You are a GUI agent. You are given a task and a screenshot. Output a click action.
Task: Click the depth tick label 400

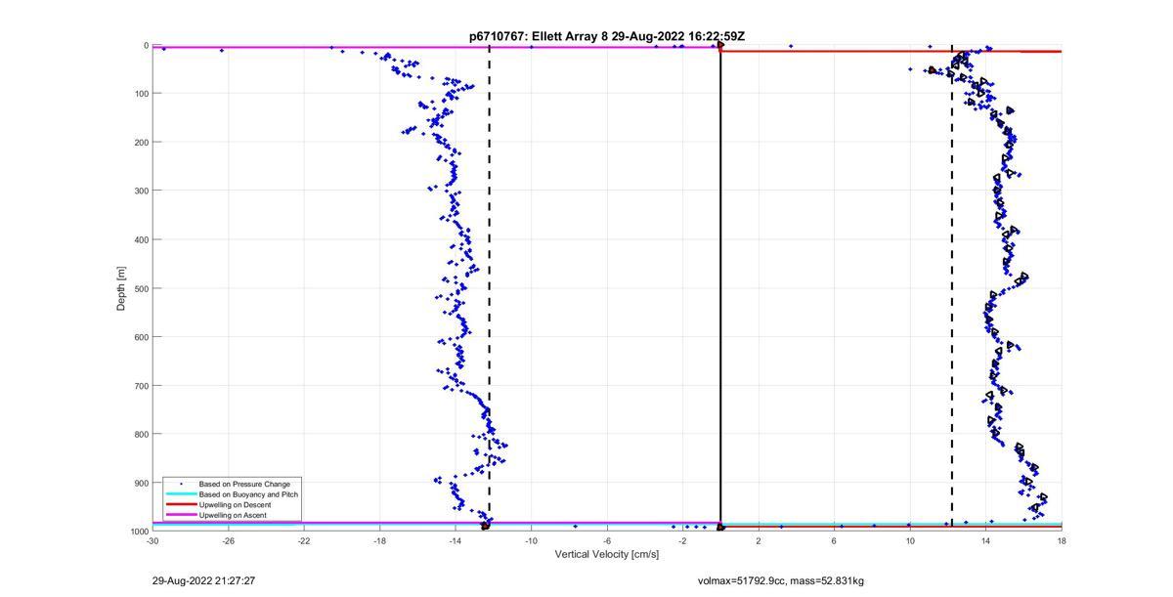tap(141, 239)
